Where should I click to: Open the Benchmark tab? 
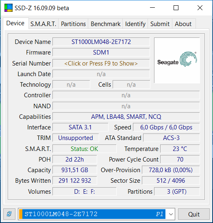pos(106,24)
